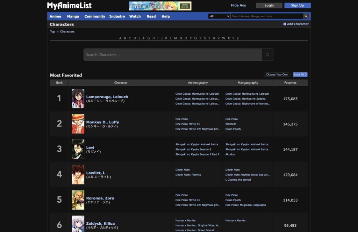
Task: Open Hunter x Hunter manga link
Action: 235,220
